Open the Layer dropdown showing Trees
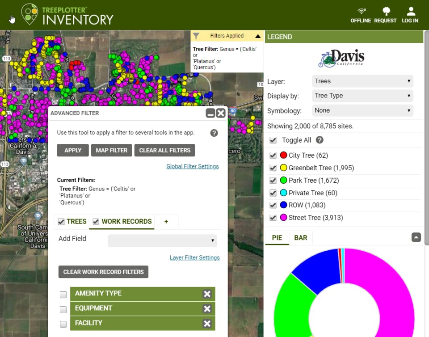The image size is (429, 337). point(362,81)
